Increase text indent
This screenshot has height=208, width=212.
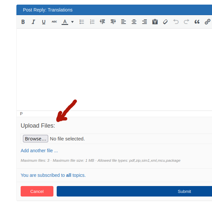pyautogui.click(x=113, y=22)
